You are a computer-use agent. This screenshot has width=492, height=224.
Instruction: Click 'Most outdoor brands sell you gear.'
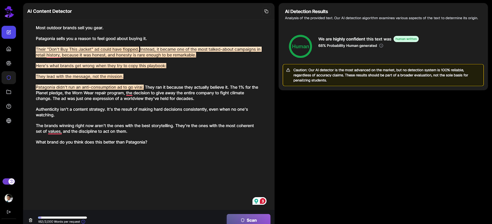click(69, 28)
